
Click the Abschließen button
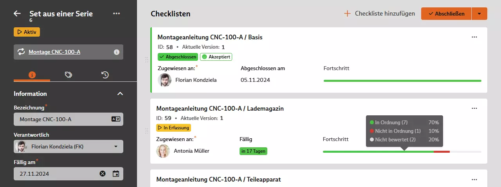pos(446,14)
